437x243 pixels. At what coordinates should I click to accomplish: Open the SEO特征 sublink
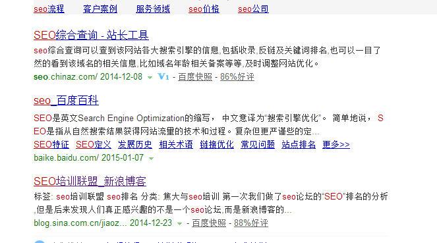(51, 144)
